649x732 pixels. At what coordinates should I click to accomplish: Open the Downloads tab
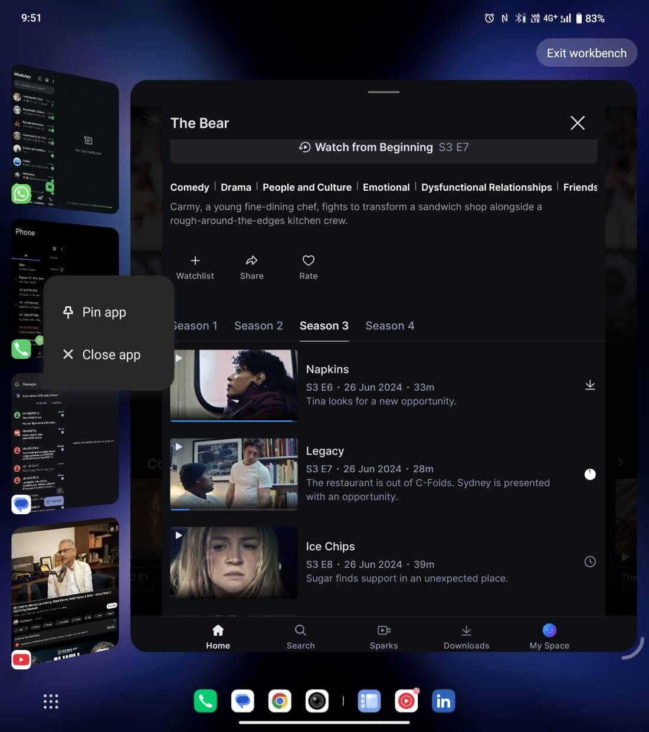point(467,636)
